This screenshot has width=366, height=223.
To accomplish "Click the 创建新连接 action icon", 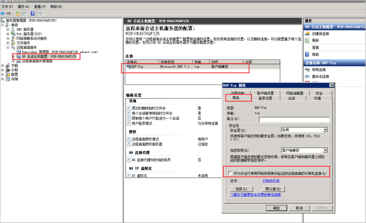I will click(308, 33).
